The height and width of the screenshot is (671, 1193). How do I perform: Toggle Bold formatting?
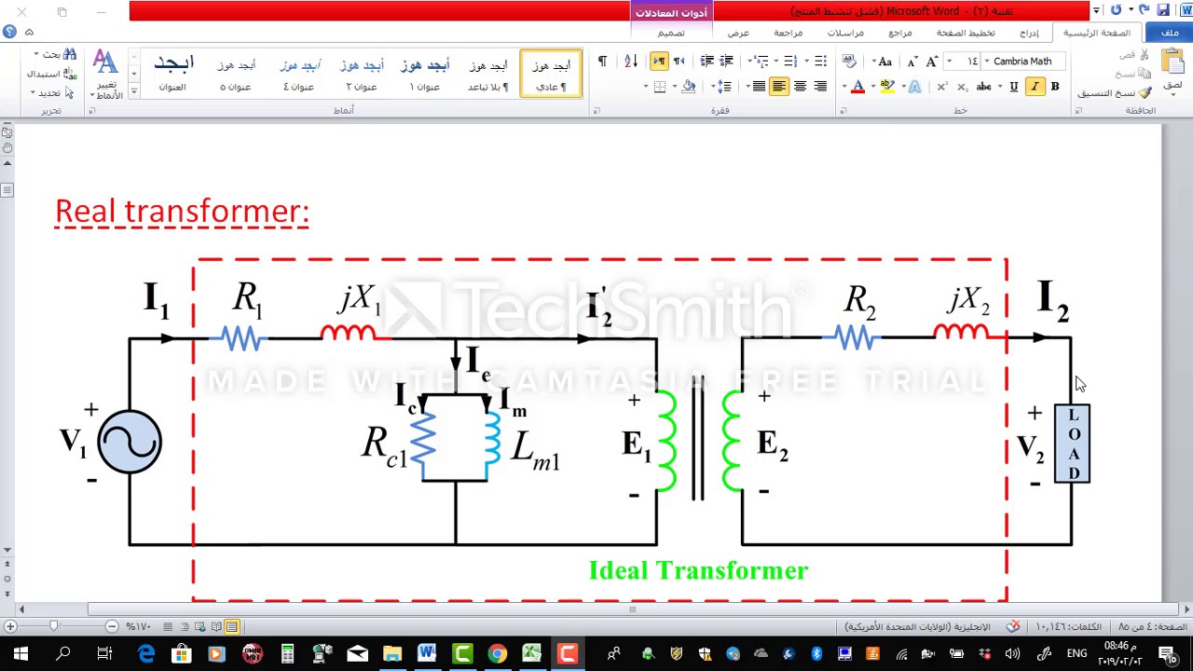tap(1055, 87)
